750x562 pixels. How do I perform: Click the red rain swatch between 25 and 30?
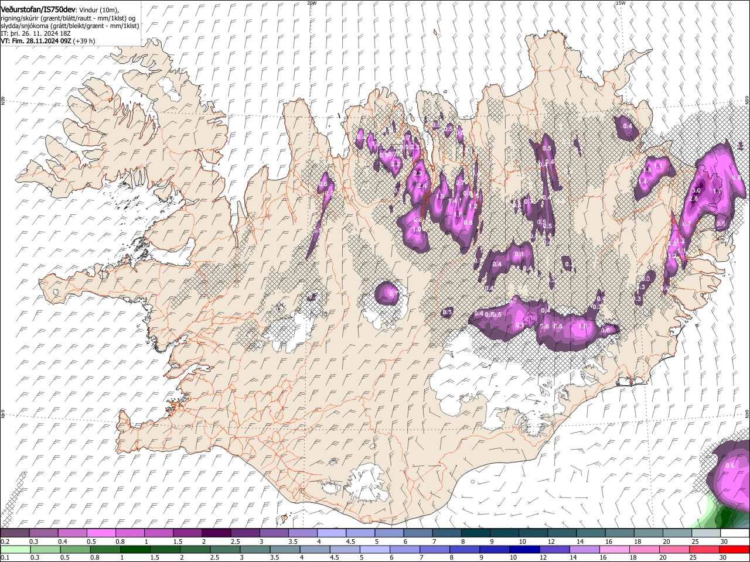tap(703, 550)
